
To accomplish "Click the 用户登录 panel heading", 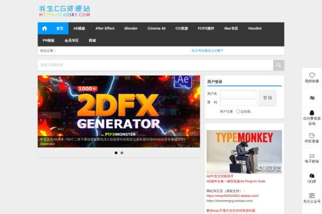I will [x=215, y=82].
